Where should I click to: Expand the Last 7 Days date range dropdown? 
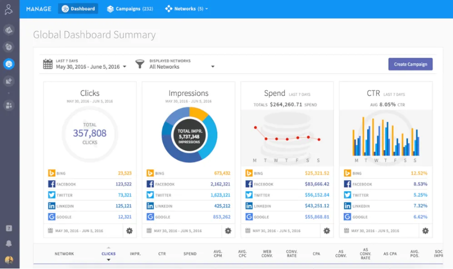pyautogui.click(x=124, y=66)
